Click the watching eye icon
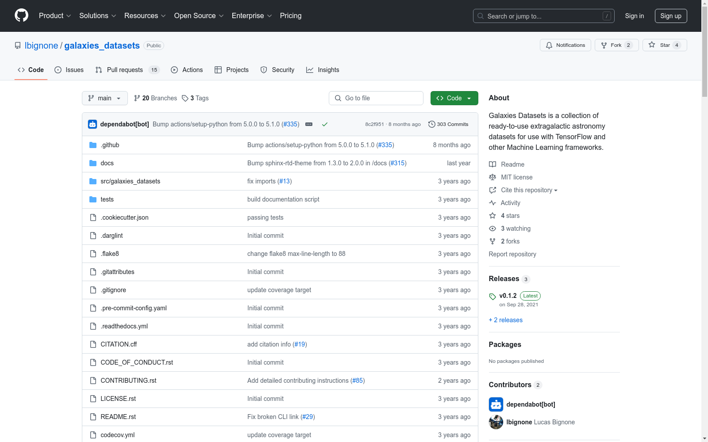 (x=493, y=229)
